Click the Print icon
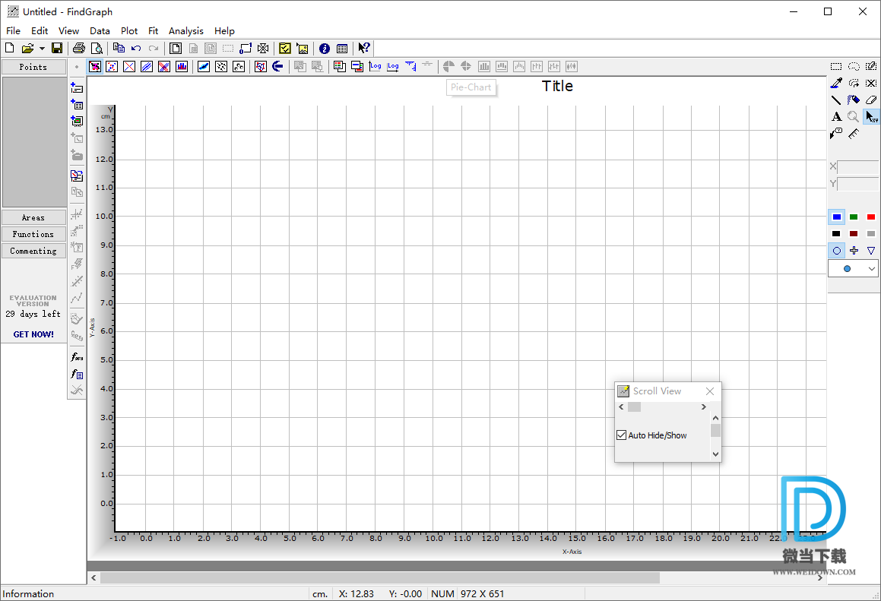 point(78,49)
